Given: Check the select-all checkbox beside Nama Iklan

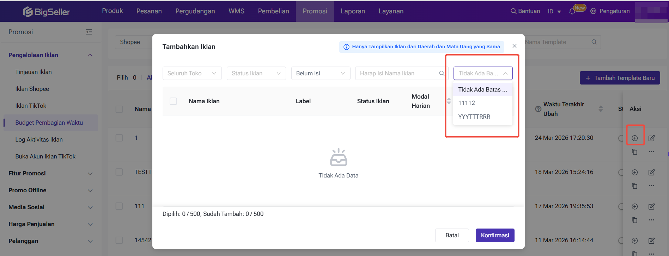Looking at the screenshot, I should click(x=173, y=101).
